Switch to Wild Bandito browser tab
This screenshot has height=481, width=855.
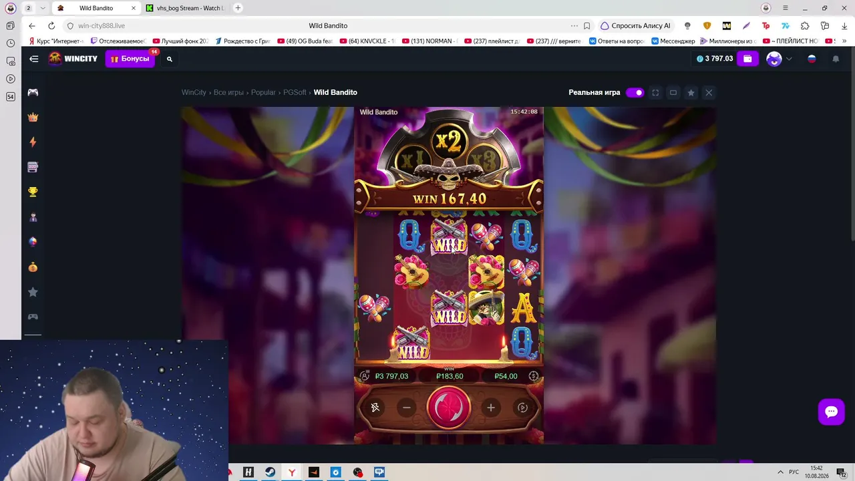coord(96,8)
